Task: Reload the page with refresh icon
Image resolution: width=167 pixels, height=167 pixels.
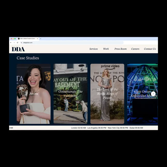Action: pos(17,43)
